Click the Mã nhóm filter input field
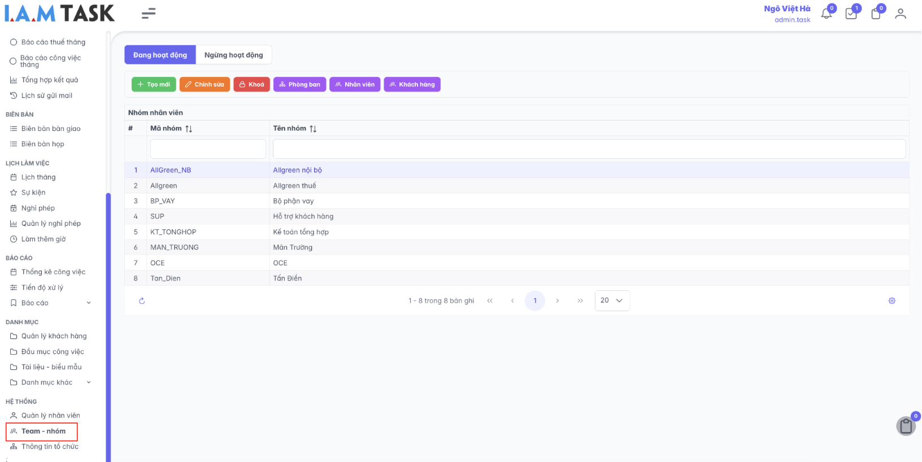 (208, 149)
